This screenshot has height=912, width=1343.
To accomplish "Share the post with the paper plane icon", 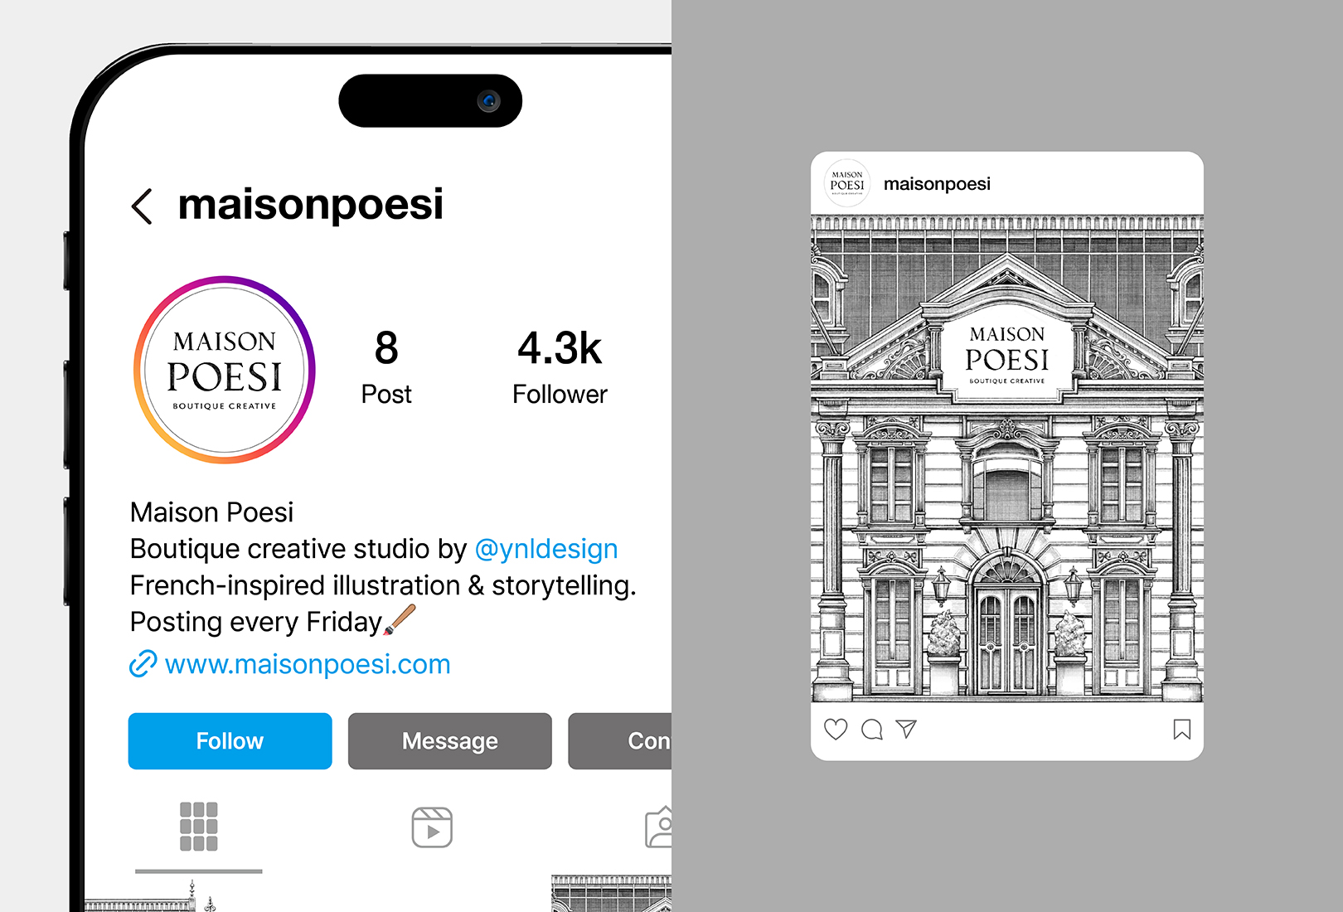I will tap(907, 729).
